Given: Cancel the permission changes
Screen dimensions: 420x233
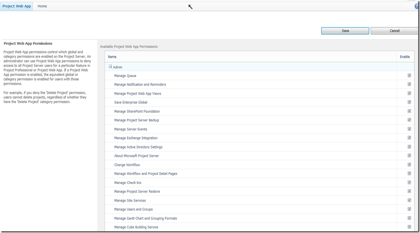Looking at the screenshot, I should tap(394, 31).
